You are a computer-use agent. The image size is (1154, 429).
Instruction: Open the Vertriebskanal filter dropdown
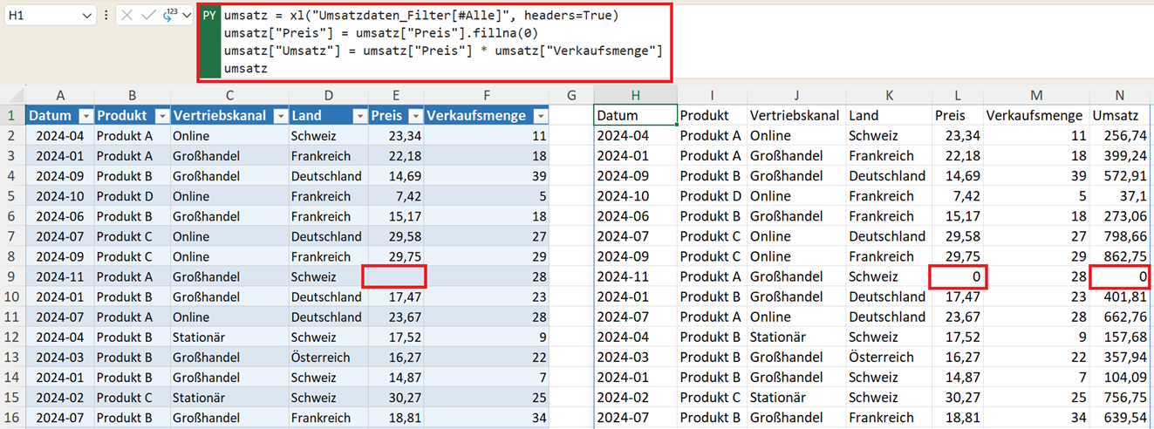(x=280, y=116)
